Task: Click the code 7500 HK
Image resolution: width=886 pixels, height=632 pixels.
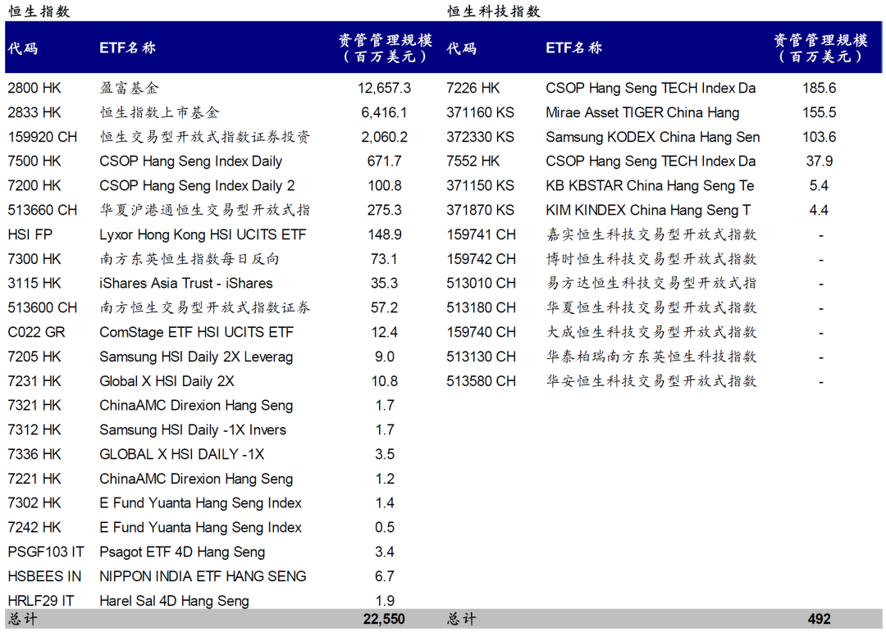Action: pyautogui.click(x=34, y=161)
